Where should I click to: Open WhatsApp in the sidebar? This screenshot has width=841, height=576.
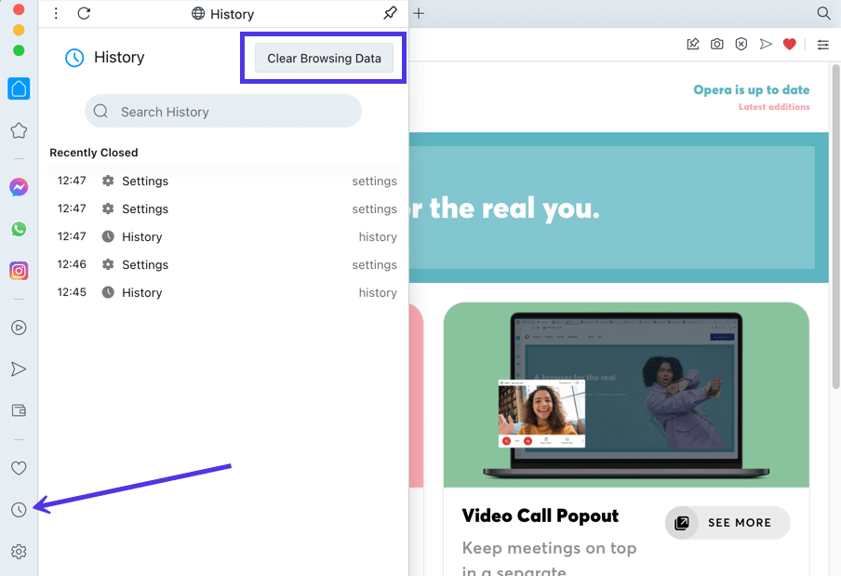19,229
